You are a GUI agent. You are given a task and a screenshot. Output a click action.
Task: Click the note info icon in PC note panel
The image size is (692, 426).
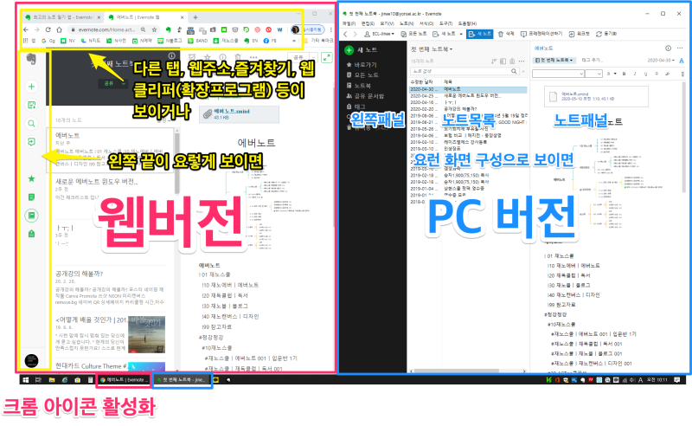click(668, 48)
